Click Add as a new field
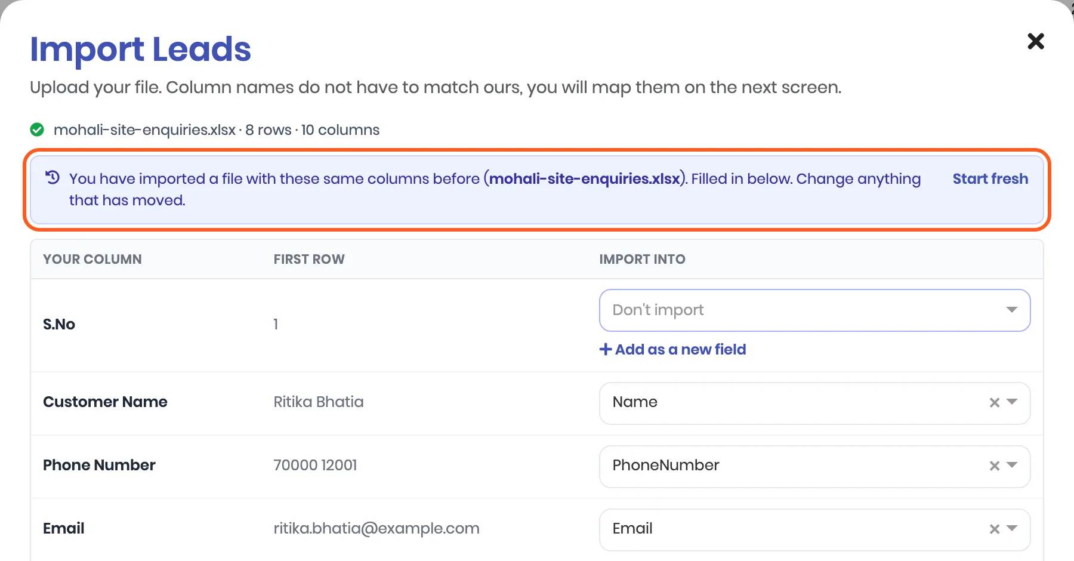This screenshot has width=1074, height=561. pos(672,349)
